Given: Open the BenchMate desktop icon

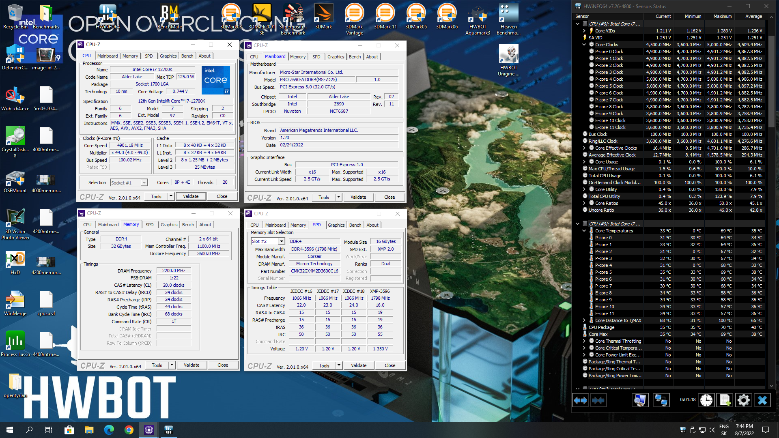Looking at the screenshot, I should point(170,17).
